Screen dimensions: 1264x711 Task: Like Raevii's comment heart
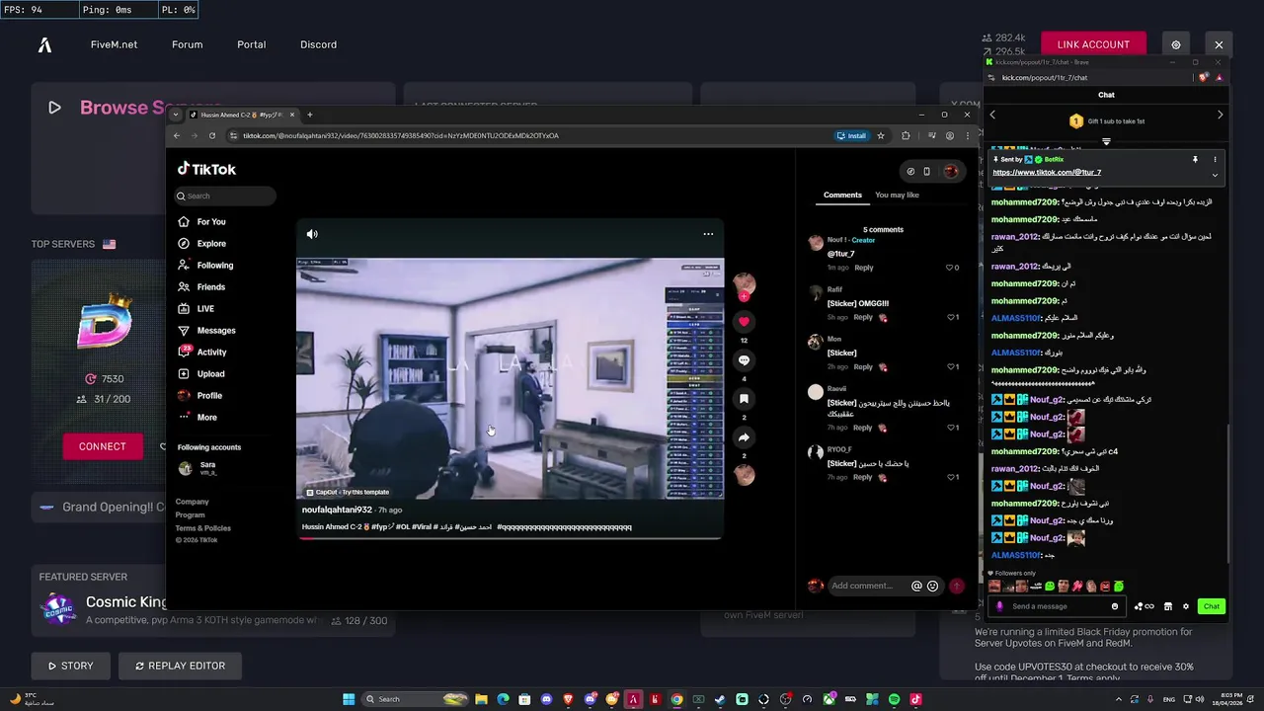coord(950,429)
